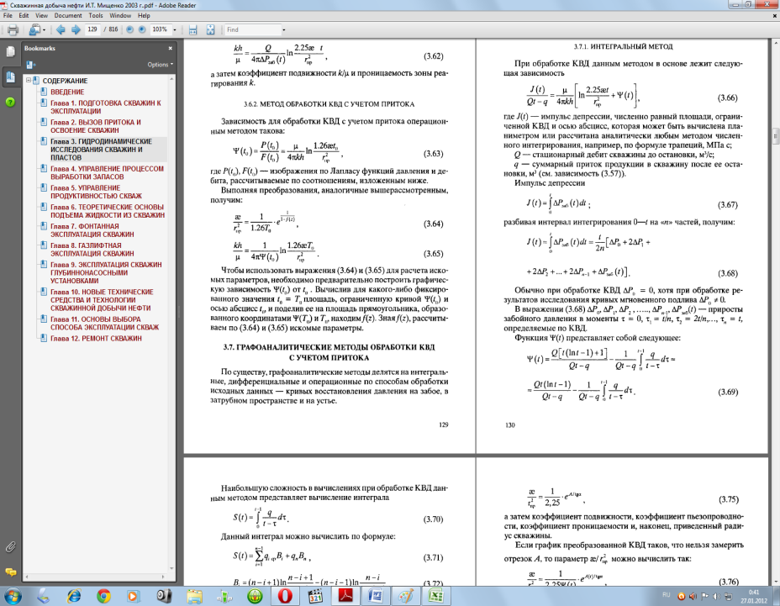Collapse the СОДЕРЖАНИЕ bookmark tree

(x=29, y=81)
